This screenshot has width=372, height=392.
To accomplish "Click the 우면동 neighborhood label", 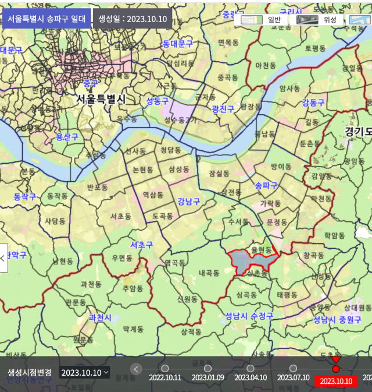I will pos(122,258).
